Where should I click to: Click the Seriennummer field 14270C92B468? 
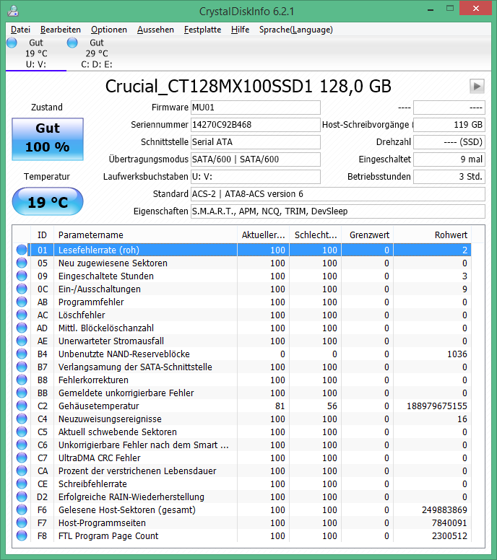coord(255,125)
